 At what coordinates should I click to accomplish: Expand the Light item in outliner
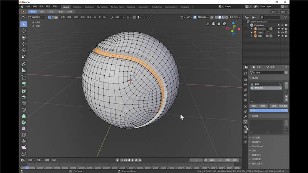[252, 32]
